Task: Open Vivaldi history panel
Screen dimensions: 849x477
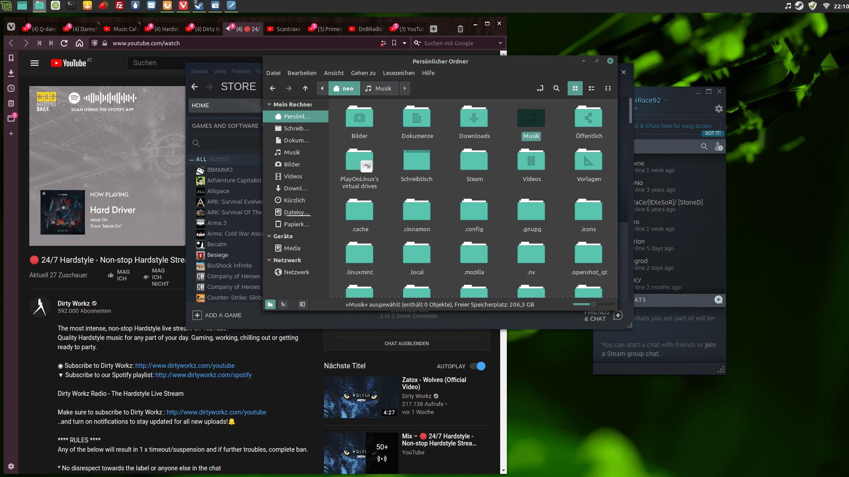Action: (11, 88)
